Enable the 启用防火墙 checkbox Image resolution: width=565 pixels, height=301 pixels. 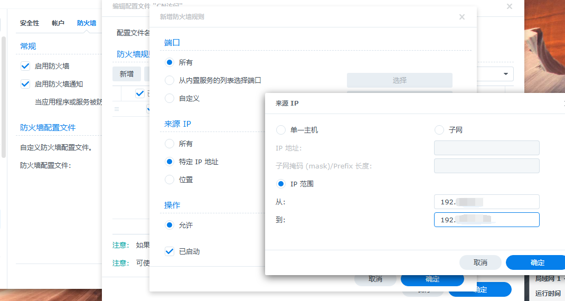click(25, 66)
